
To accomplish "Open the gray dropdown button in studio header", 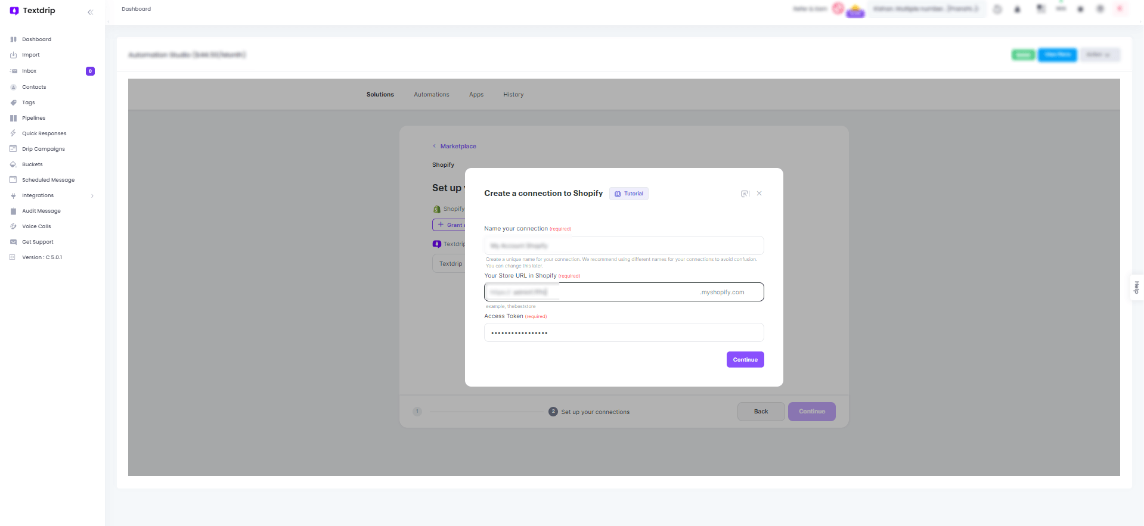I will pos(1100,55).
